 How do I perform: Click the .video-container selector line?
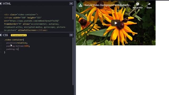(x=14, y=40)
